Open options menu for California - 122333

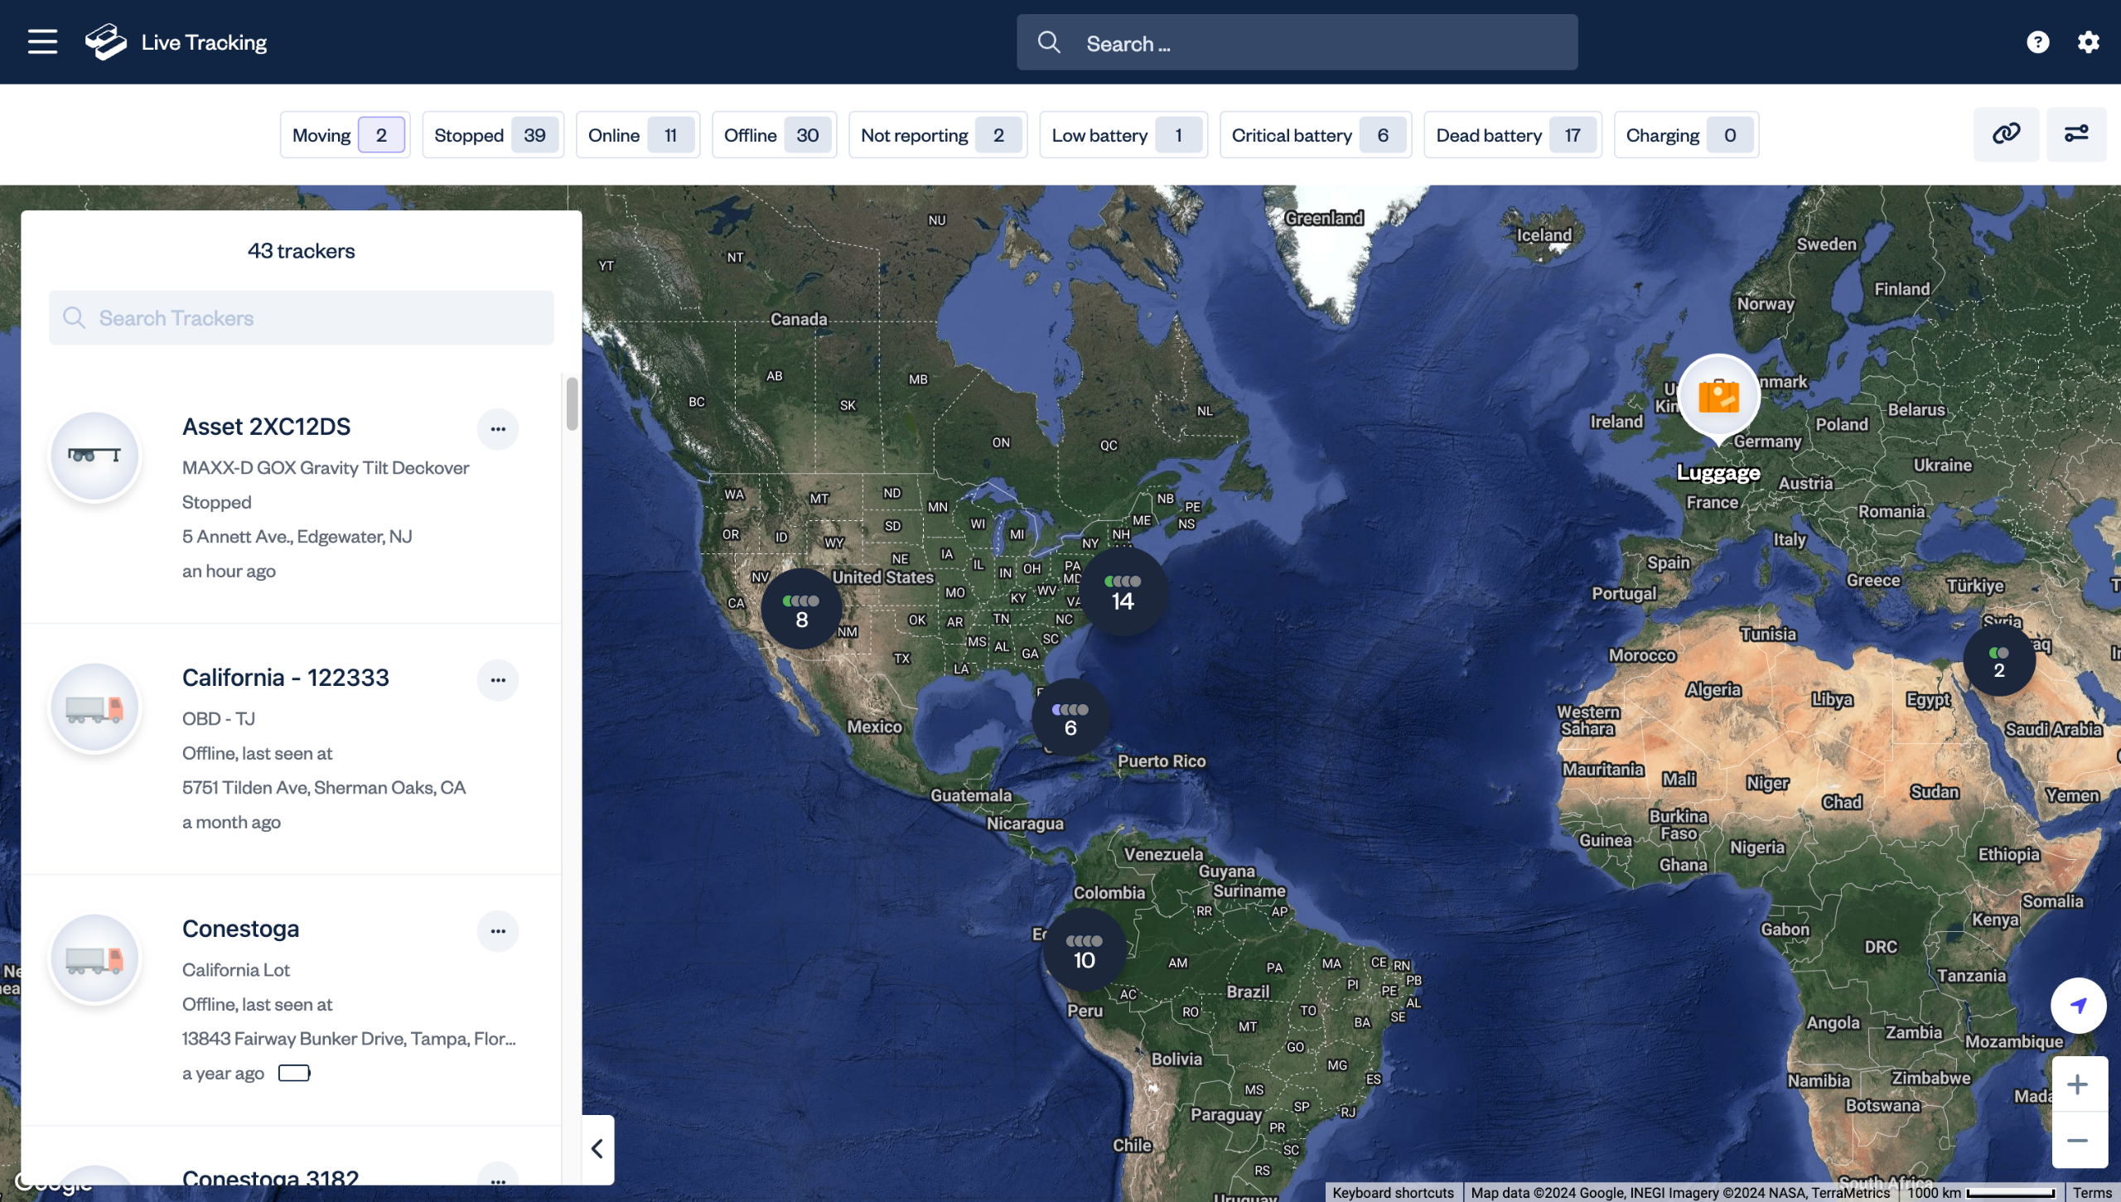(497, 680)
